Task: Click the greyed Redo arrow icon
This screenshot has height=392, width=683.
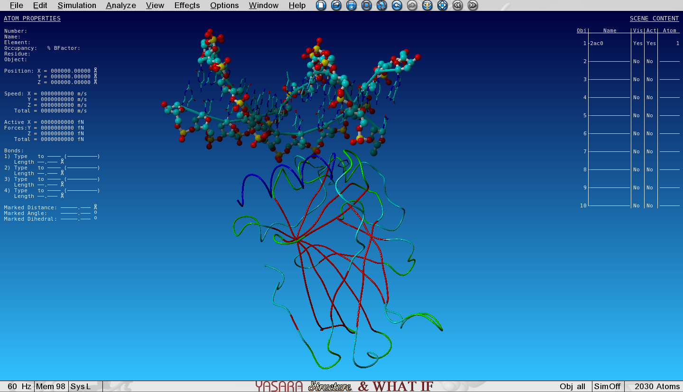Action: tap(412, 6)
